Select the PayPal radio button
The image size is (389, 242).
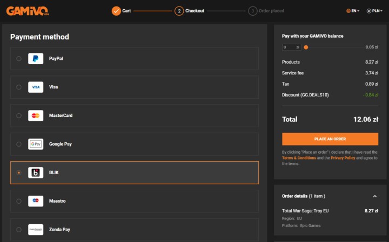19,59
